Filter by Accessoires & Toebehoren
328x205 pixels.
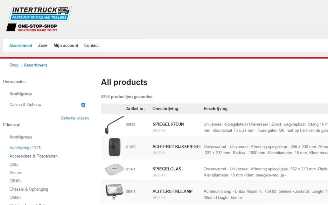tap(33, 156)
